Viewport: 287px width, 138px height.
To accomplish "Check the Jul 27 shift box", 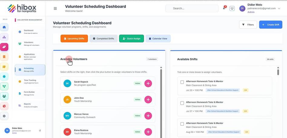I will tap(182, 103).
